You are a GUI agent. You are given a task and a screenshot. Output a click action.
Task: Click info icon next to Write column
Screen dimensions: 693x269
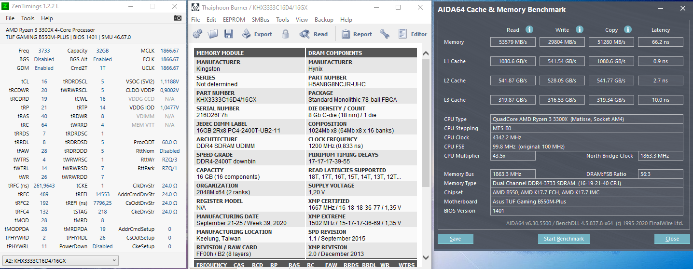pos(580,29)
